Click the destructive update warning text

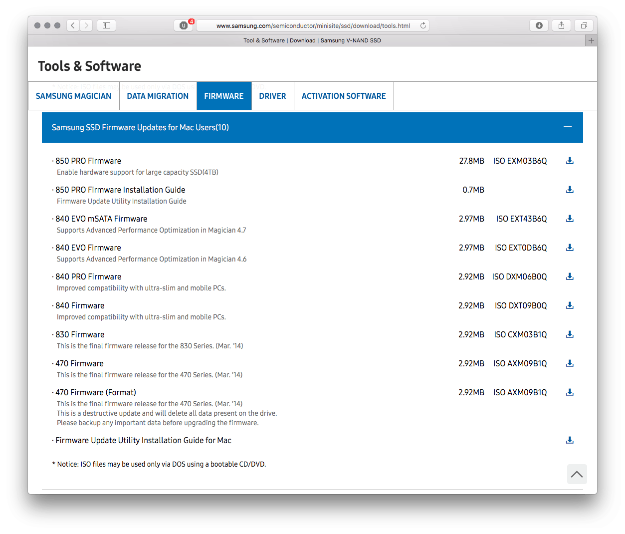[167, 413]
